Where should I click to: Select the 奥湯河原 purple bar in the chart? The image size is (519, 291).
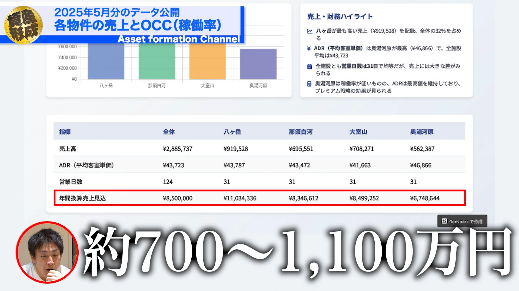[258, 63]
